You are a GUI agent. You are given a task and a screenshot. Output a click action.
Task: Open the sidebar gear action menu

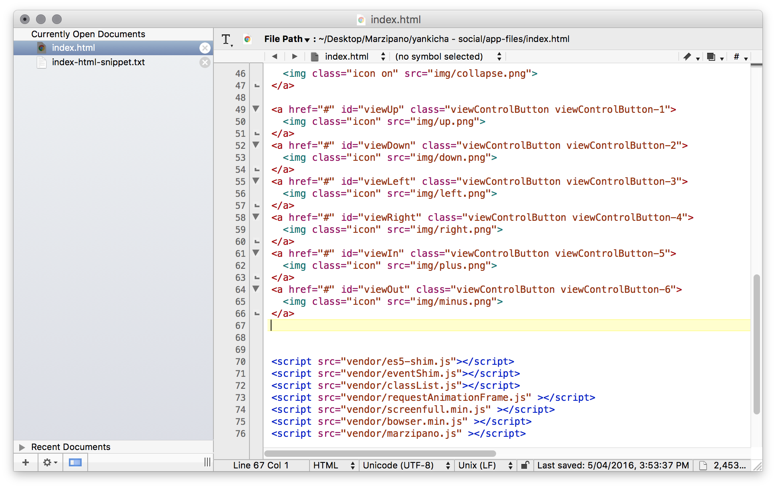(x=50, y=462)
